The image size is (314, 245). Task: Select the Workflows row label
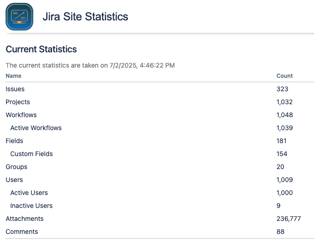(x=21, y=115)
